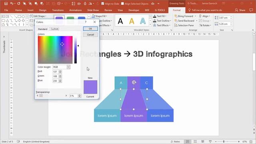Apply the black A WordArt style
Screen dimensions: 256x144
120,21
